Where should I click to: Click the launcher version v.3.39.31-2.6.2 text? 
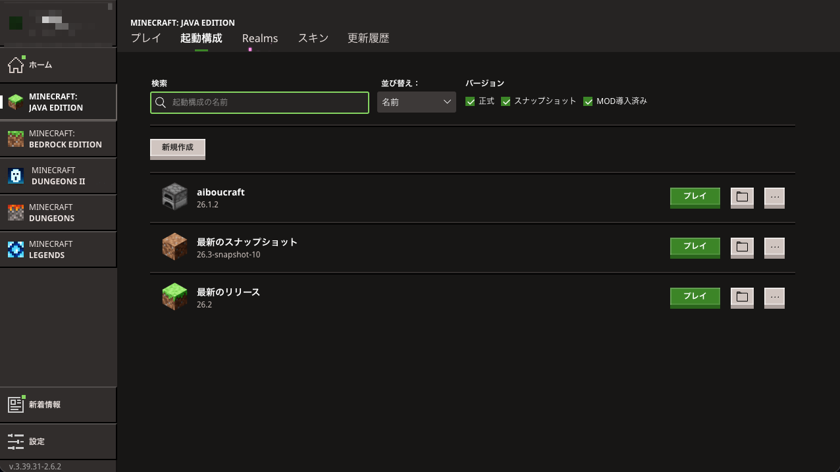35,466
